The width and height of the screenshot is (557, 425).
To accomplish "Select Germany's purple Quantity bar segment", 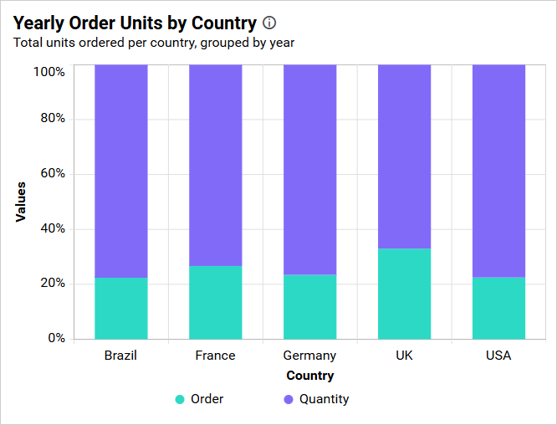I will point(310,170).
